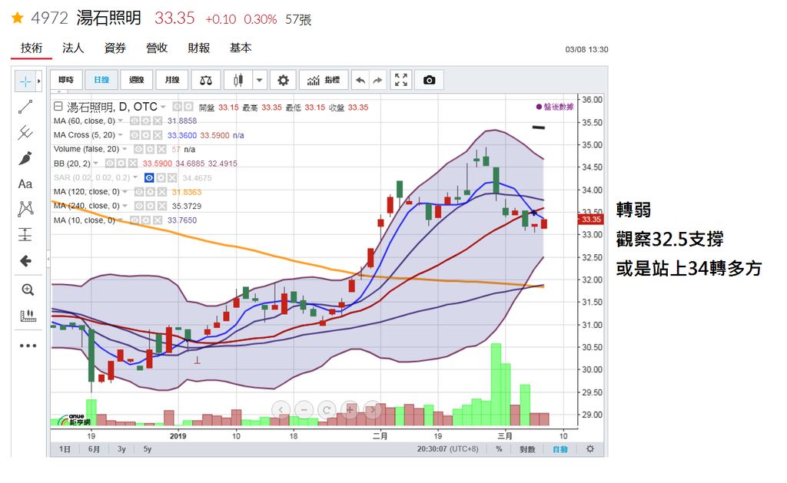Image resolution: width=787 pixels, height=483 pixels.
Task: Open the 財報 tab
Action: click(198, 48)
